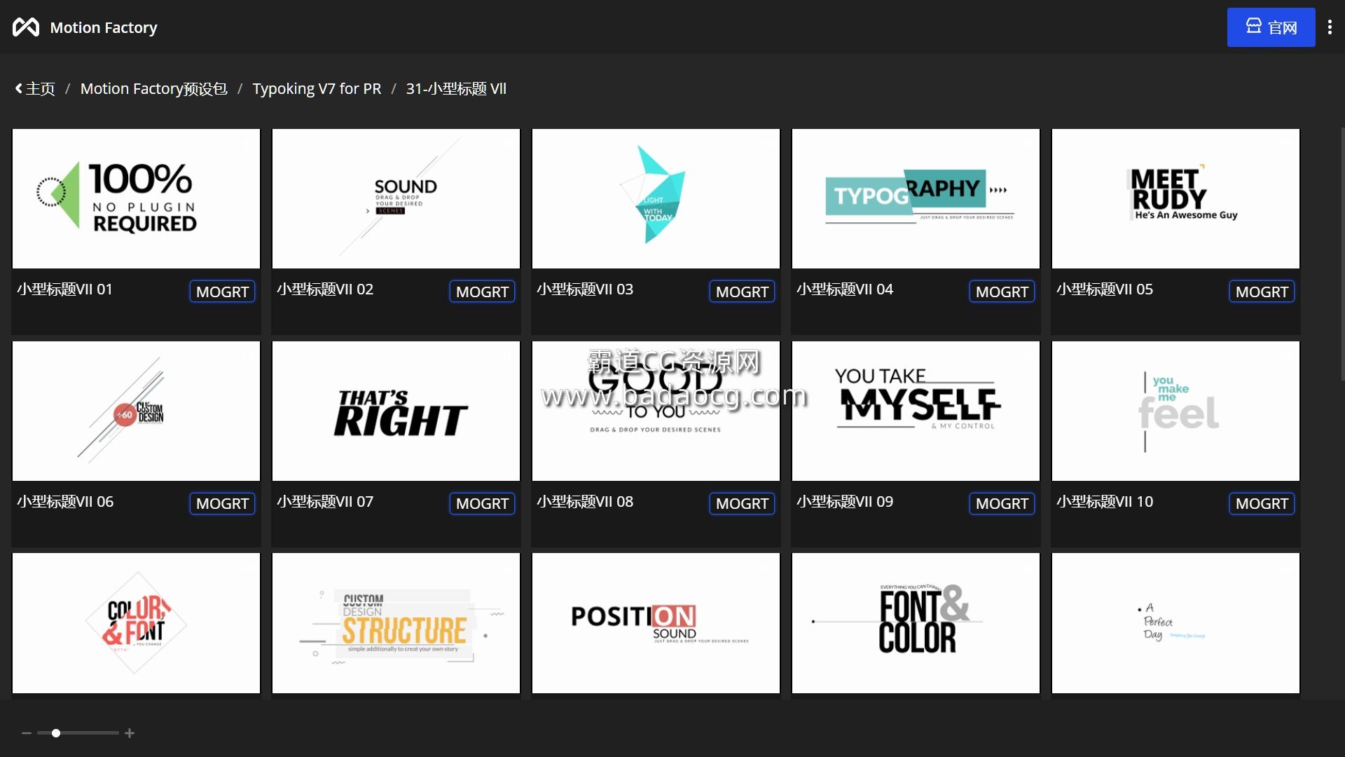Click the 小型标题VII 02 label
This screenshot has width=1345, height=757.
[325, 289]
